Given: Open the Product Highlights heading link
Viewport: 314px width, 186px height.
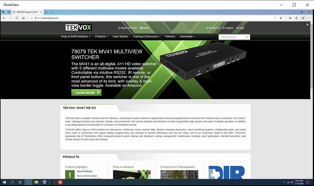Looking at the screenshot, I should point(76,167).
